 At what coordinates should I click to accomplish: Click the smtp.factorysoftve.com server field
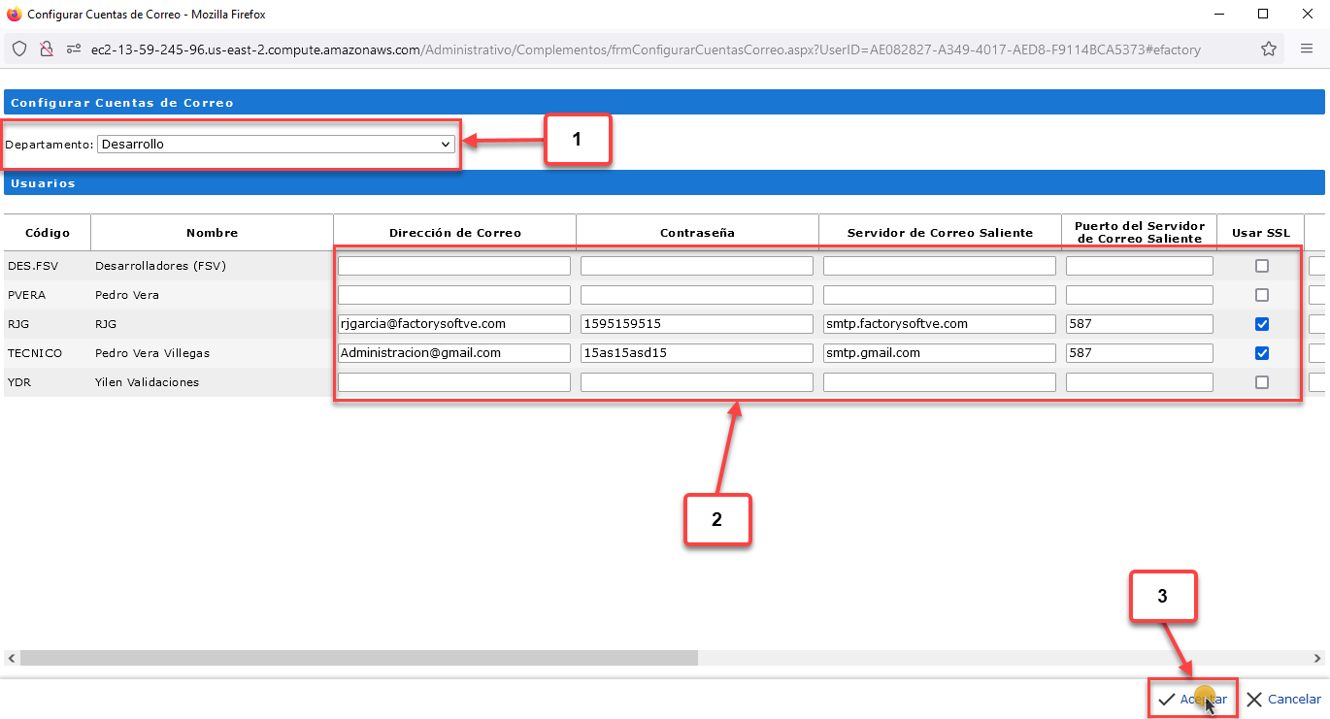(x=940, y=324)
